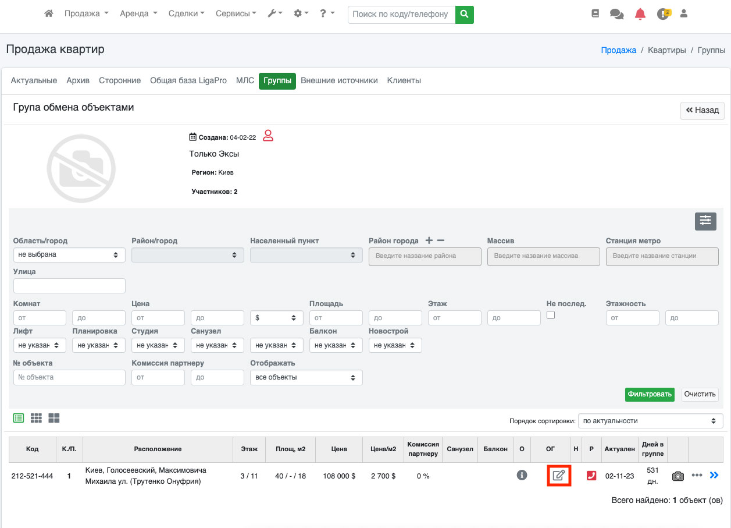Viewport: 731px width, 528px height.
Task: Click the info icon in О column
Action: pyautogui.click(x=522, y=476)
